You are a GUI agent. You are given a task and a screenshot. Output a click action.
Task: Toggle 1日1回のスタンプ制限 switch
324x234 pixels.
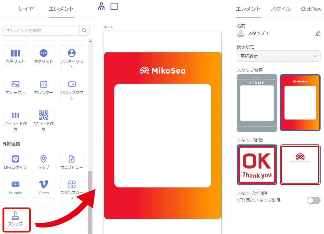pyautogui.click(x=313, y=200)
